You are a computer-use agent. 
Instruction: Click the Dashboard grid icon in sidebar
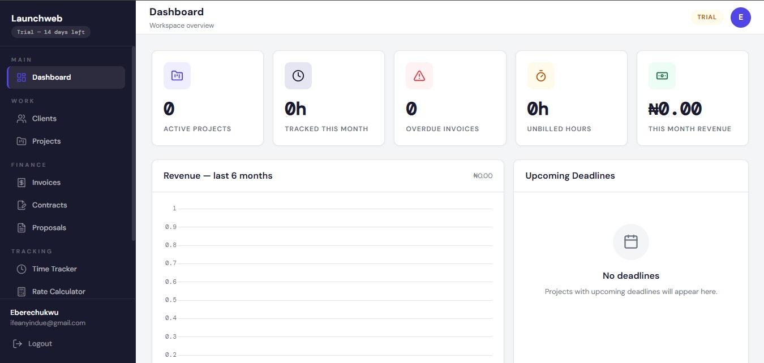point(22,77)
